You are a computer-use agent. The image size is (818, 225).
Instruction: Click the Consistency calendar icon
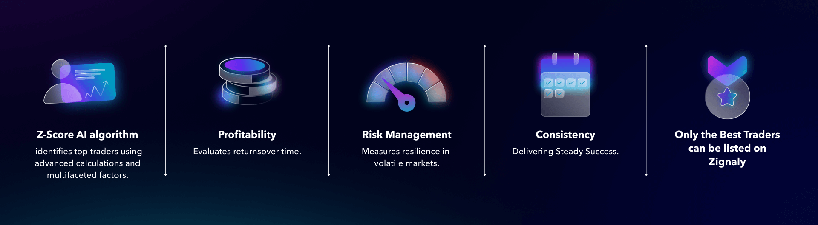(565, 84)
